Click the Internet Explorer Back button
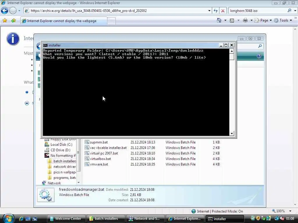The width and height of the screenshot is (298, 223). (x=4, y=11)
